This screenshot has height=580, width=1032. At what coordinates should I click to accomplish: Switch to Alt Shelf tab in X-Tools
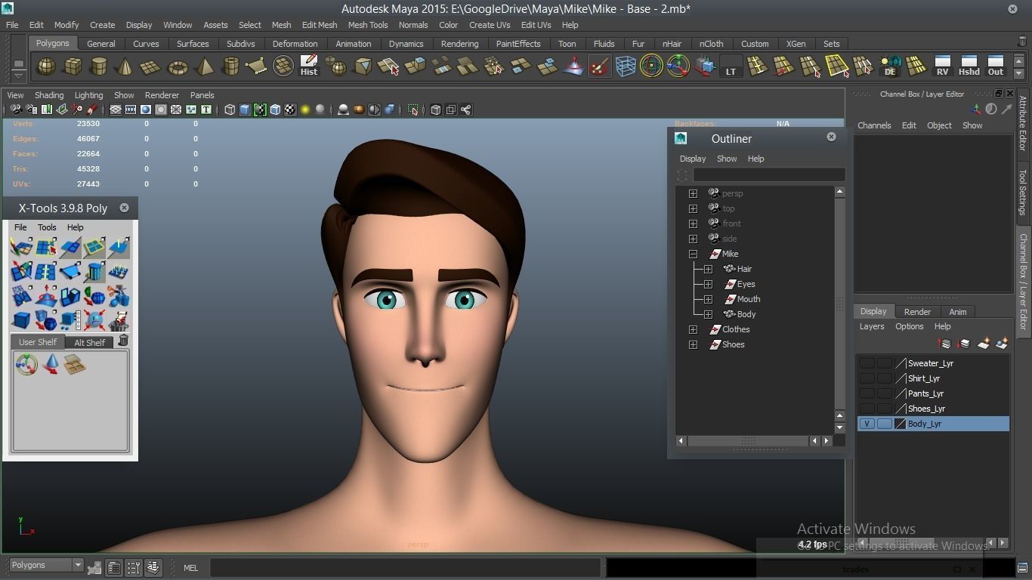point(89,342)
